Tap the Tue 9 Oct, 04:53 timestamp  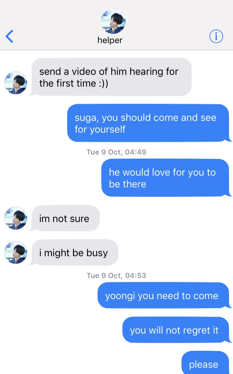tap(116, 275)
